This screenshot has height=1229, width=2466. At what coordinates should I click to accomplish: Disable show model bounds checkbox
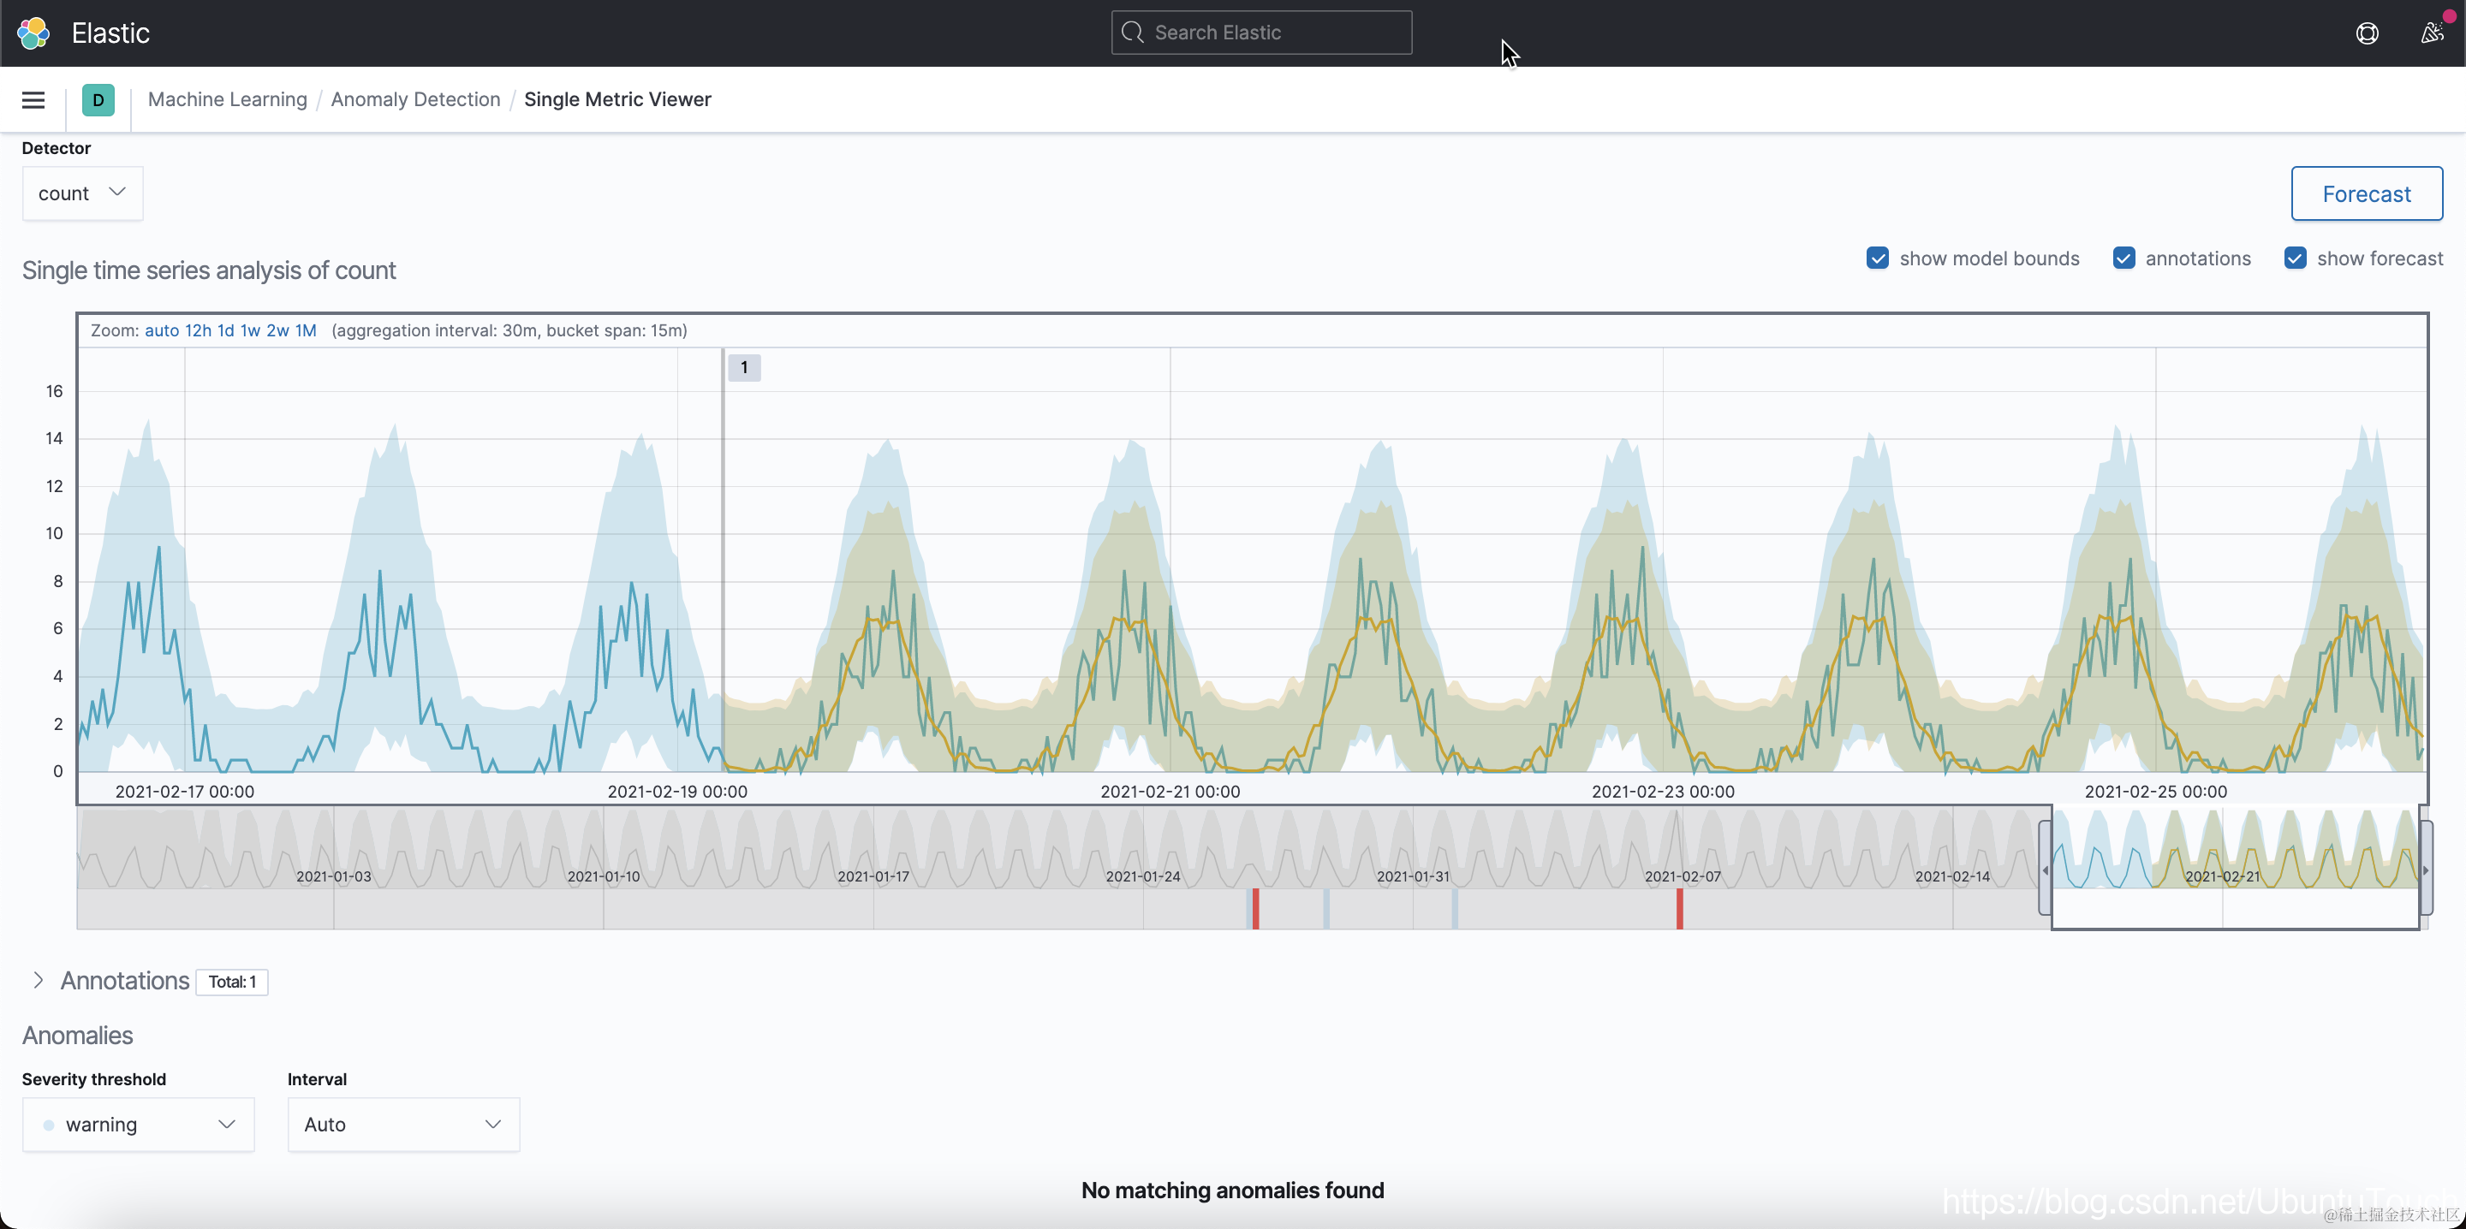click(x=1877, y=258)
